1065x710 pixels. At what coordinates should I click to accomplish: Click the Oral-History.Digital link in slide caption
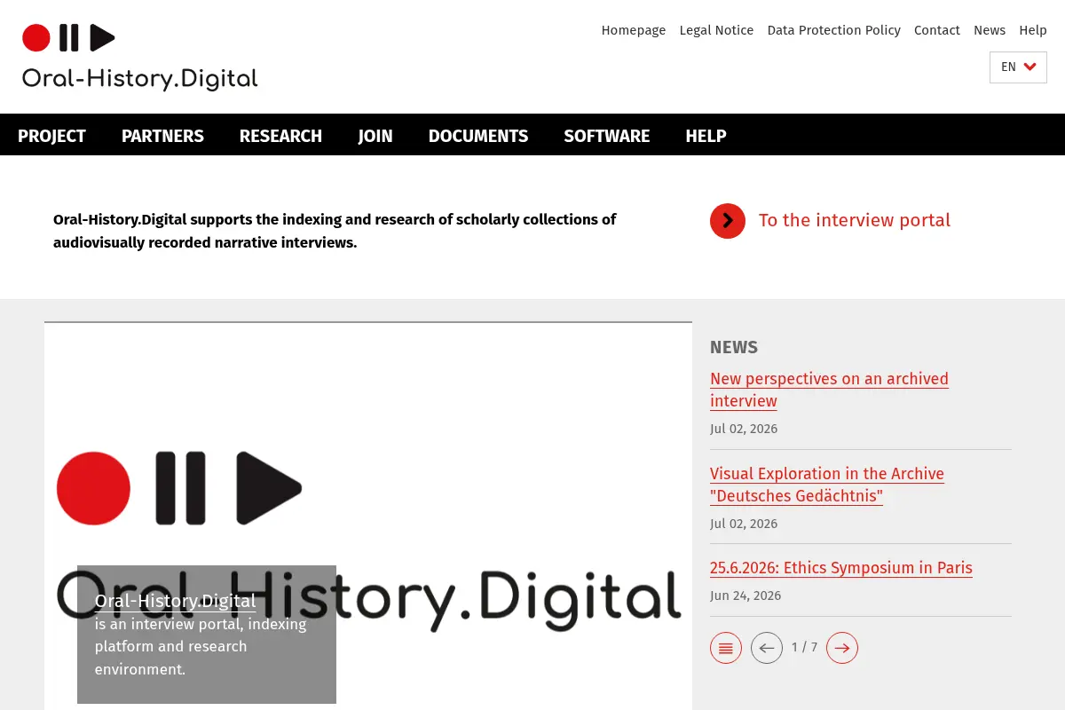click(x=175, y=601)
